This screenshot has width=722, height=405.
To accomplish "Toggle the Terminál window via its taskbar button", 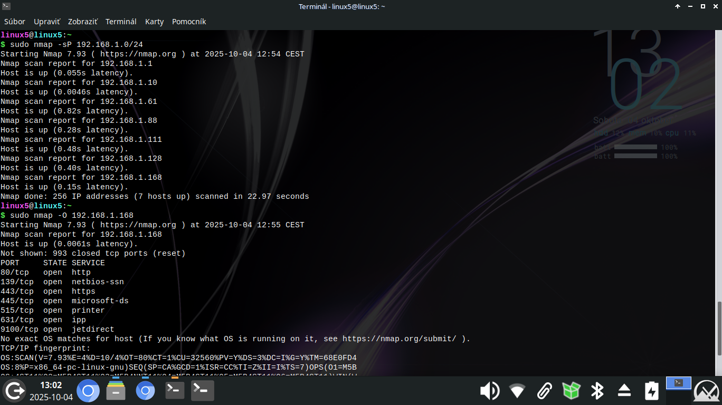I will (678, 383).
